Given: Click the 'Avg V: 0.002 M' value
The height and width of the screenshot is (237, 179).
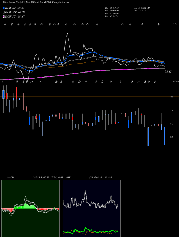Looking at the screenshot, I should (x=142, y=8).
